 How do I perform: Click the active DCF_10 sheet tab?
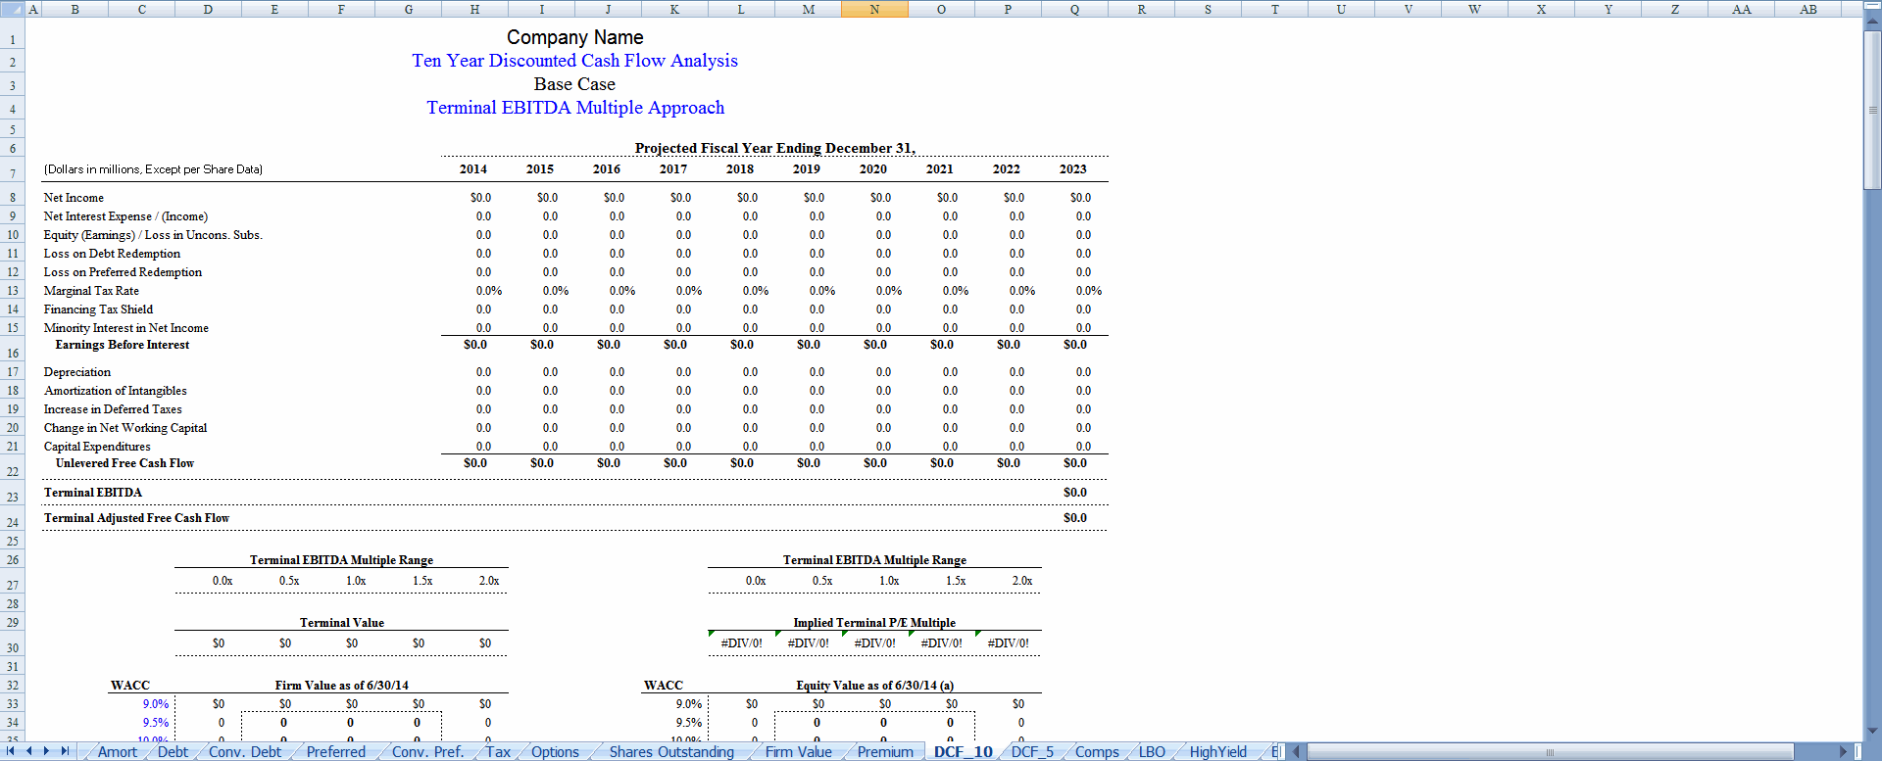[x=964, y=752]
